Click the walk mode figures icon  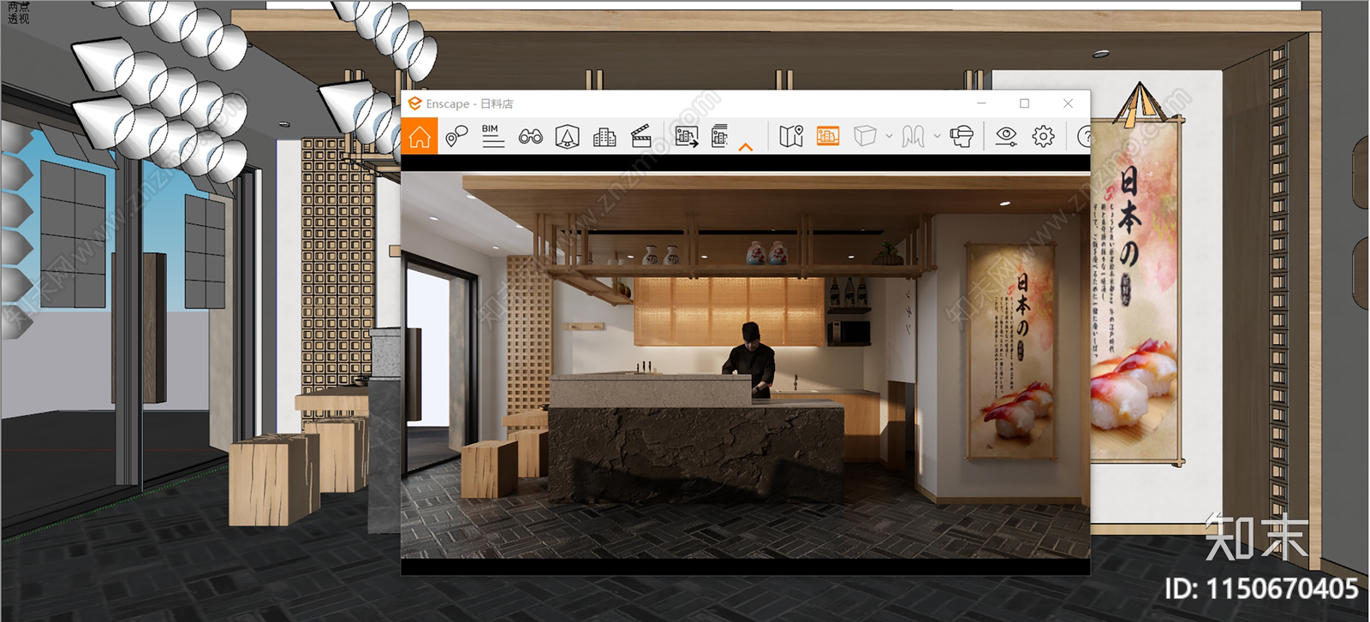[x=913, y=136]
